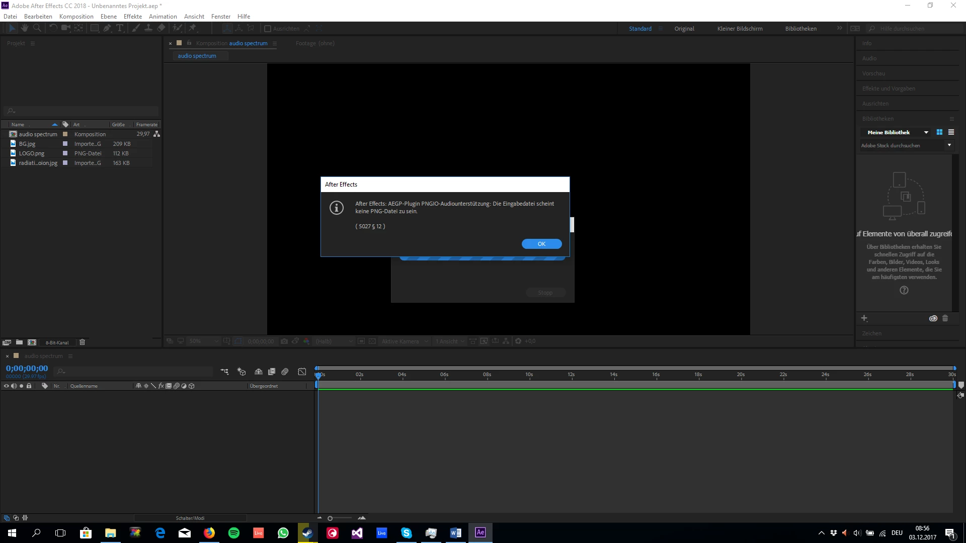Select the Clone Stamp tool
This screenshot has height=543, width=966.
point(148,28)
